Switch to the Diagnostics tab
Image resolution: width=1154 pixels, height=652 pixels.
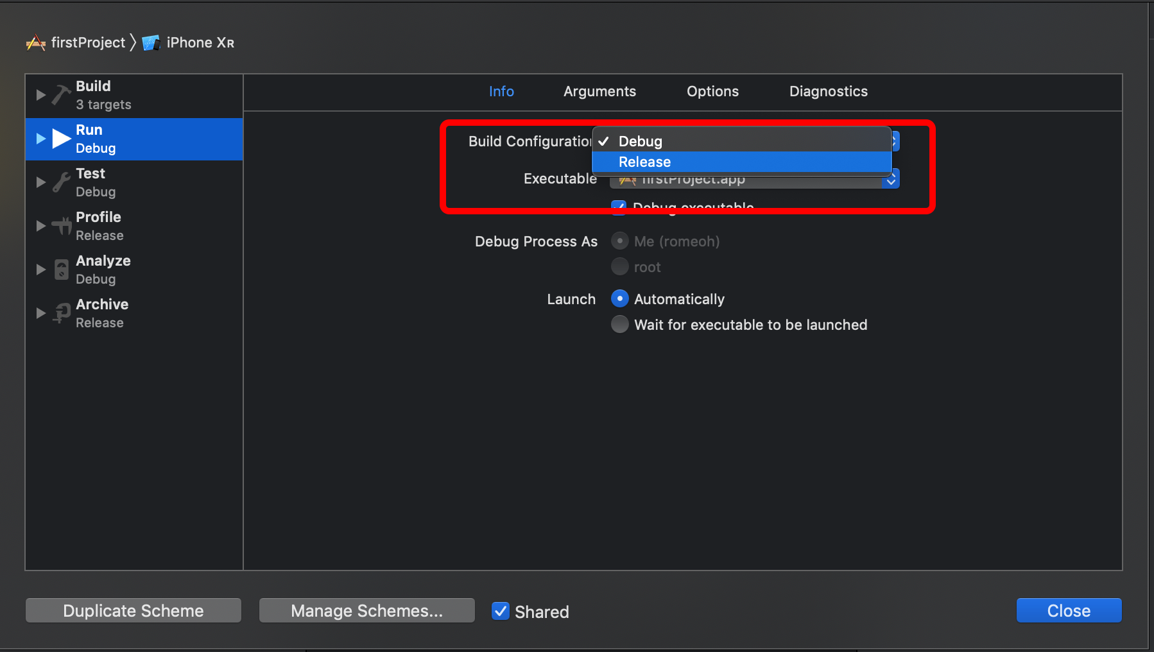coord(828,91)
